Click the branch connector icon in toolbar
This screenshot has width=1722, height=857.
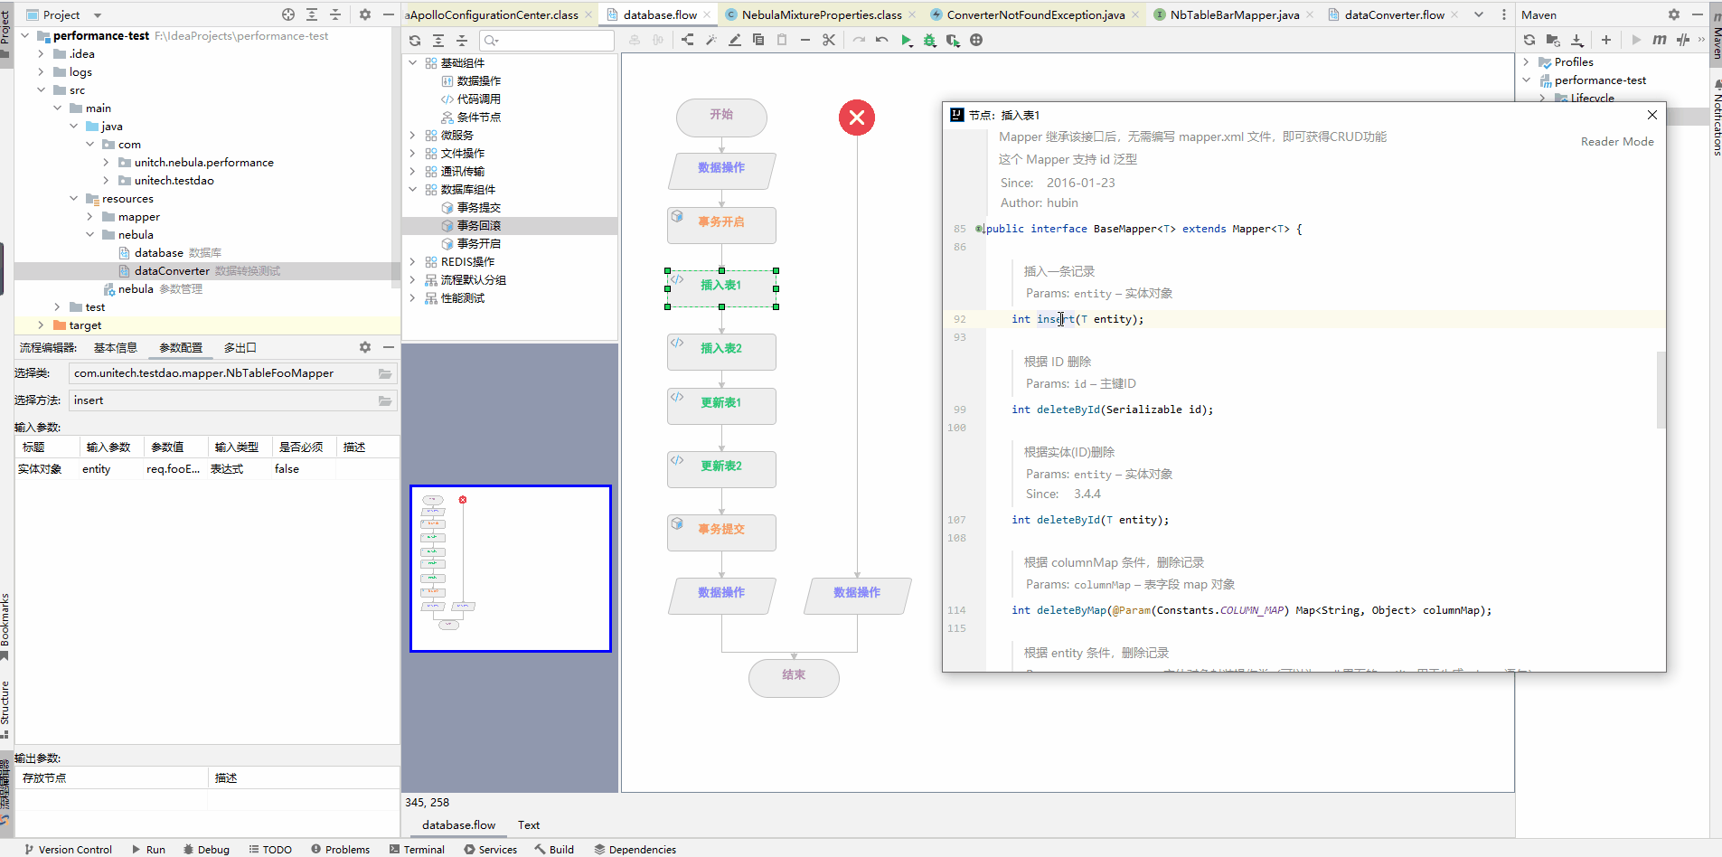[687, 41]
